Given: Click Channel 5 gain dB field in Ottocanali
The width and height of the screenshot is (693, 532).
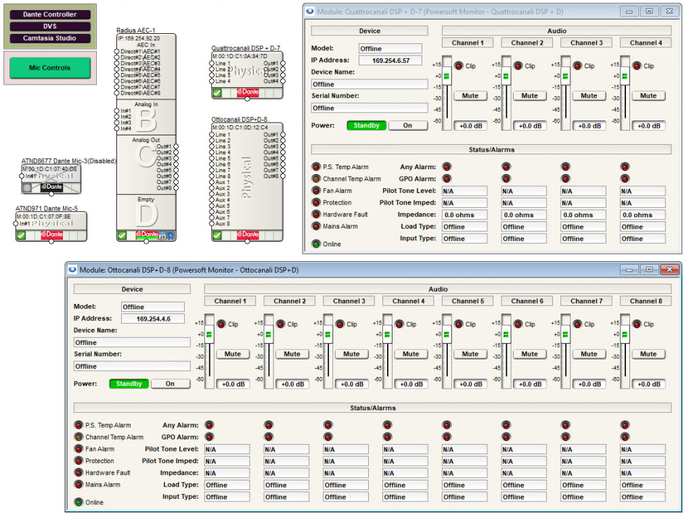Looking at the screenshot, I should [471, 384].
